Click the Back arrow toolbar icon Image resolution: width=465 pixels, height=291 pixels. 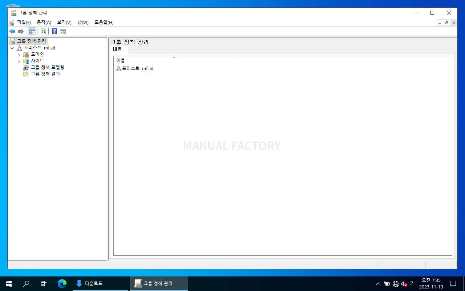coord(12,32)
